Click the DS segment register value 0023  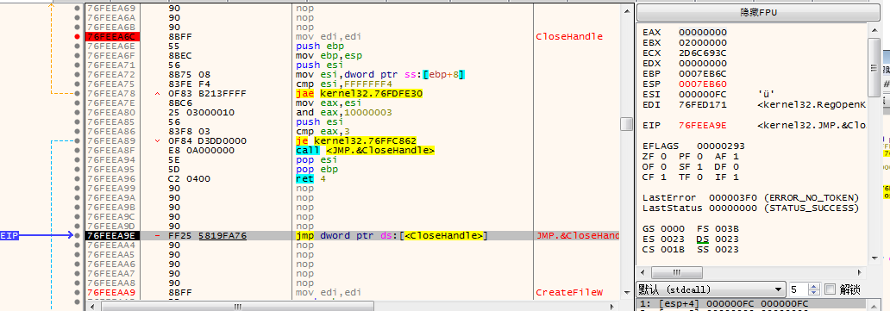(726, 239)
